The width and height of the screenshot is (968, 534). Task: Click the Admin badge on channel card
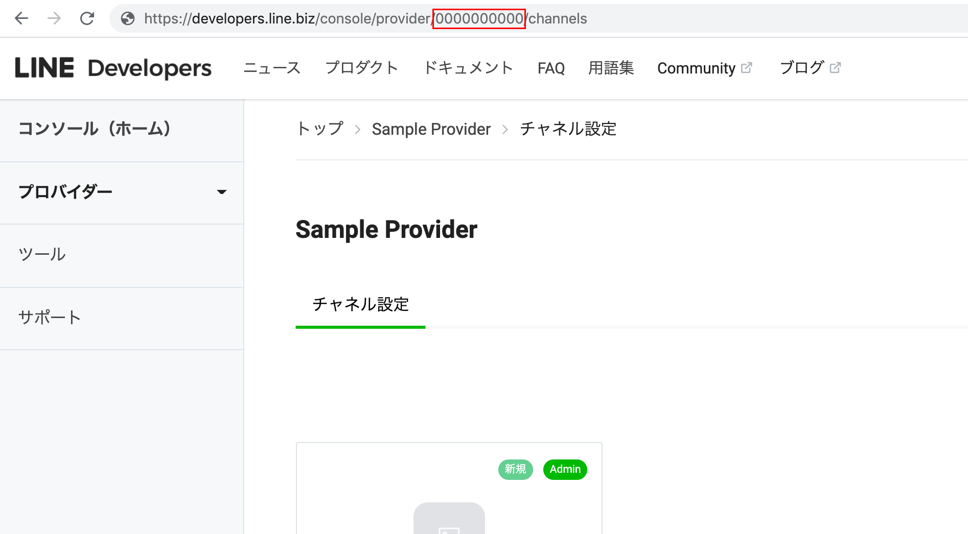tap(565, 469)
